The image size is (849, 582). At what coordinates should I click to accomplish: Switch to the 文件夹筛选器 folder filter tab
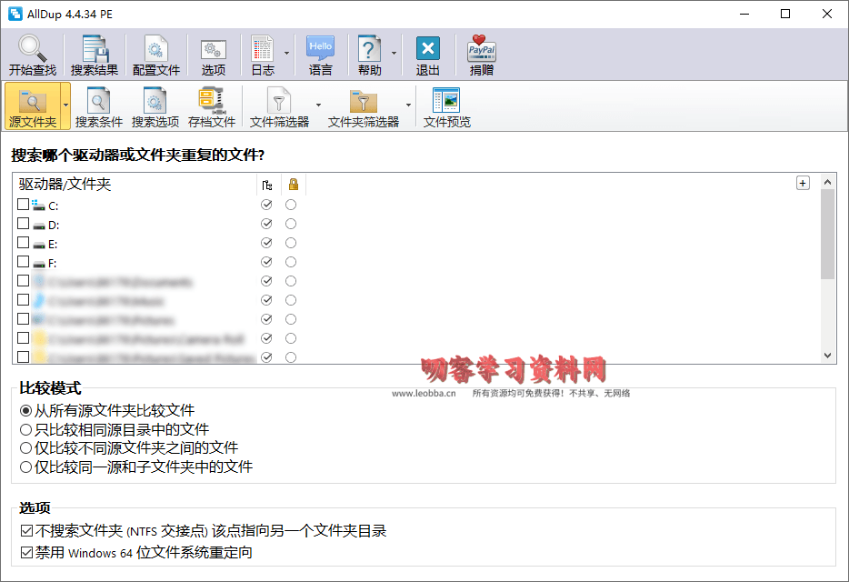364,106
